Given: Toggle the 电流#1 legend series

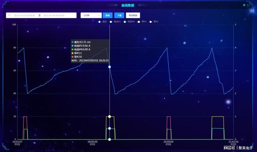Looking at the screenshot, I should point(115,22).
